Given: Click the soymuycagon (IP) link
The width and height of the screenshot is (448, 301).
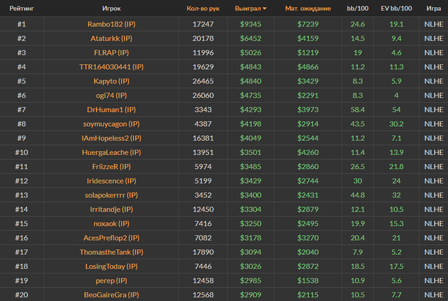Looking at the screenshot, I should (111, 124).
